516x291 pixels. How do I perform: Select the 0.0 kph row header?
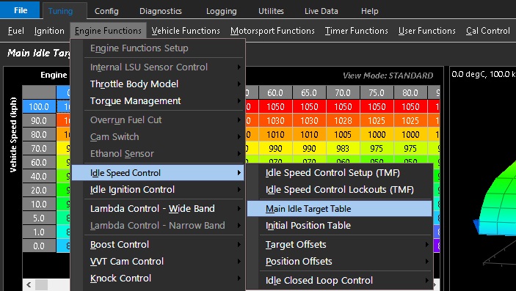39,246
